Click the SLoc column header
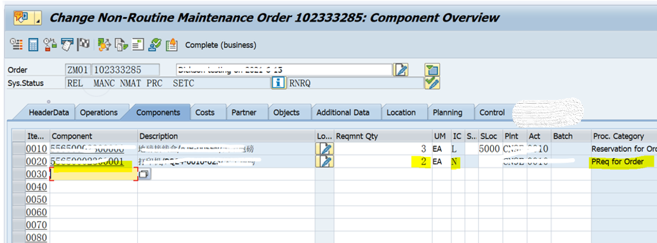 point(490,136)
